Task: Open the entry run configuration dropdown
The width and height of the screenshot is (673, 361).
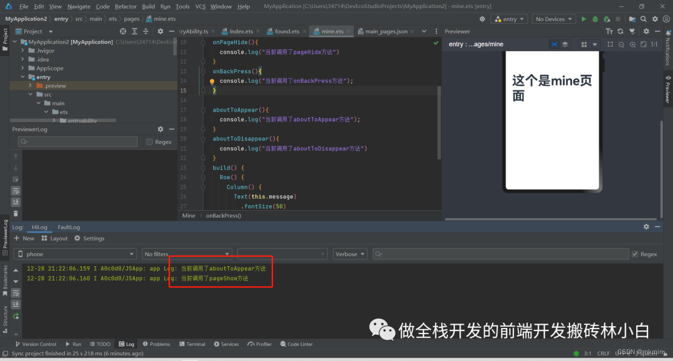Action: [510, 19]
